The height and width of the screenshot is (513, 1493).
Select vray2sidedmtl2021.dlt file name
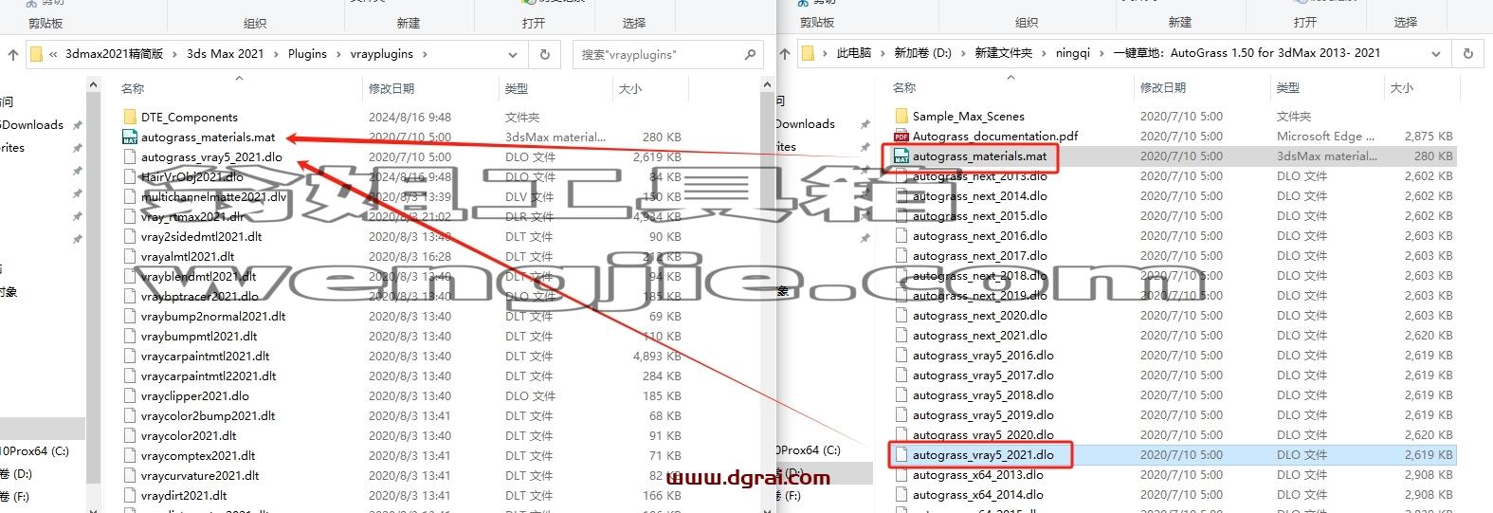202,236
